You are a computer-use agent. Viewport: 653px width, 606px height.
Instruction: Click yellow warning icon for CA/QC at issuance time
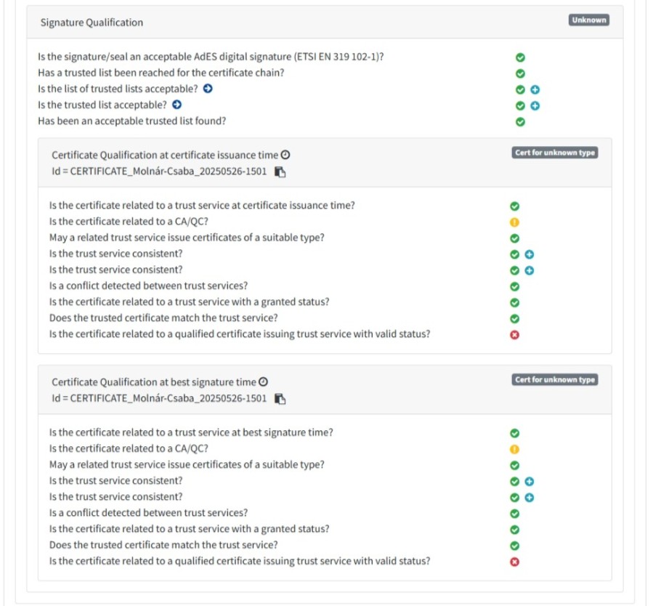[x=514, y=222]
